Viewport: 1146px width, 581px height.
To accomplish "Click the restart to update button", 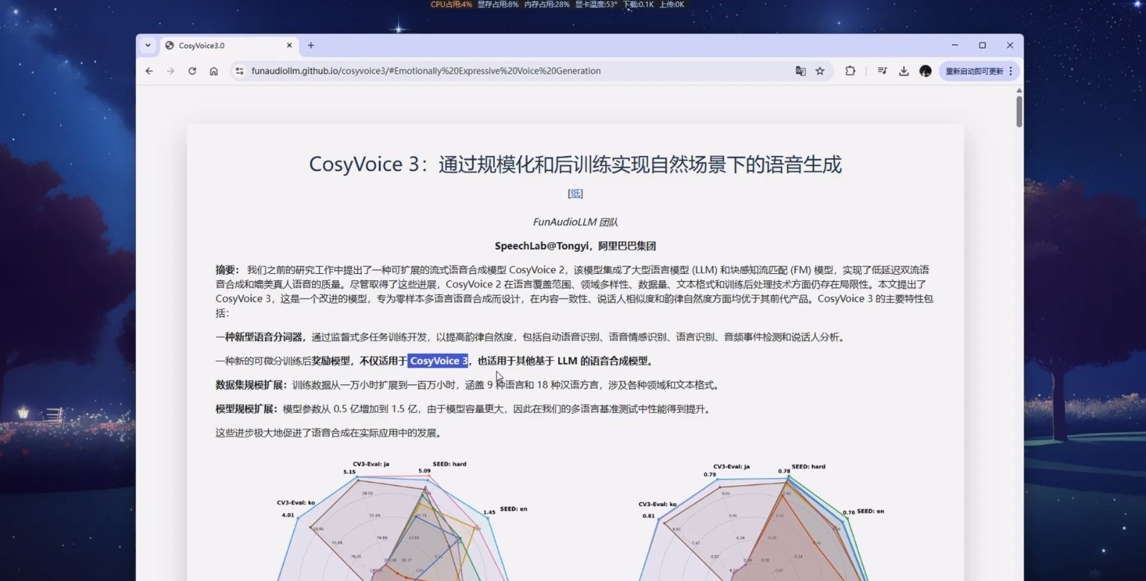I will point(974,71).
